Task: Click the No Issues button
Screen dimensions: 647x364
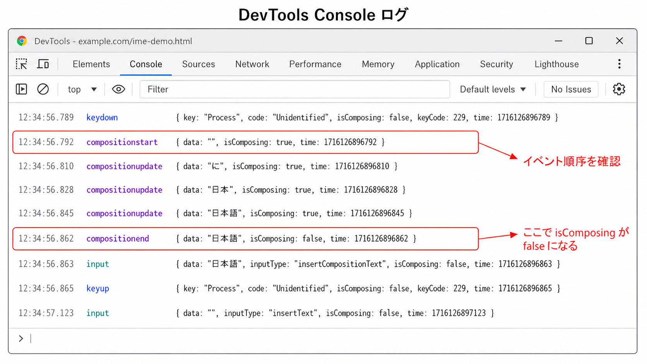Action: 571,89
